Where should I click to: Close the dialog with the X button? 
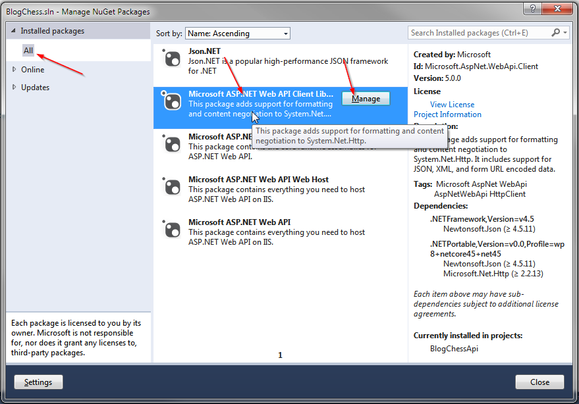point(557,8)
